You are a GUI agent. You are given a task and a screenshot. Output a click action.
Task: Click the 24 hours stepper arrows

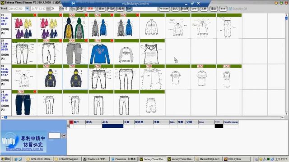coord(61,9)
